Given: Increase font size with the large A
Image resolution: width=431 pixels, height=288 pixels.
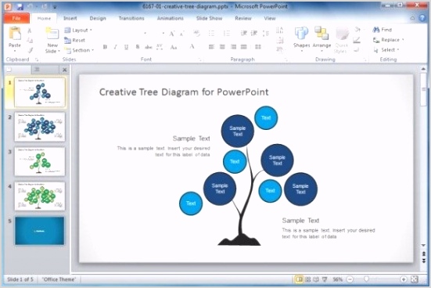Looking at the screenshot, I should click(x=171, y=34).
